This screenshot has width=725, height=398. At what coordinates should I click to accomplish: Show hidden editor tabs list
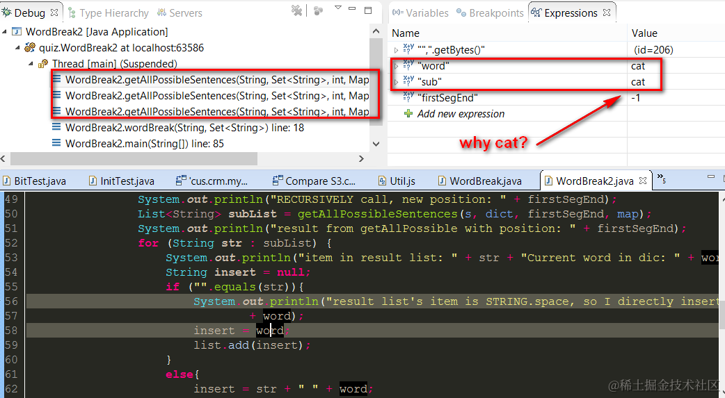coord(661,179)
